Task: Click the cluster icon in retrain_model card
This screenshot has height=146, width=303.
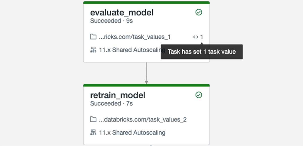Action: pos(93,133)
